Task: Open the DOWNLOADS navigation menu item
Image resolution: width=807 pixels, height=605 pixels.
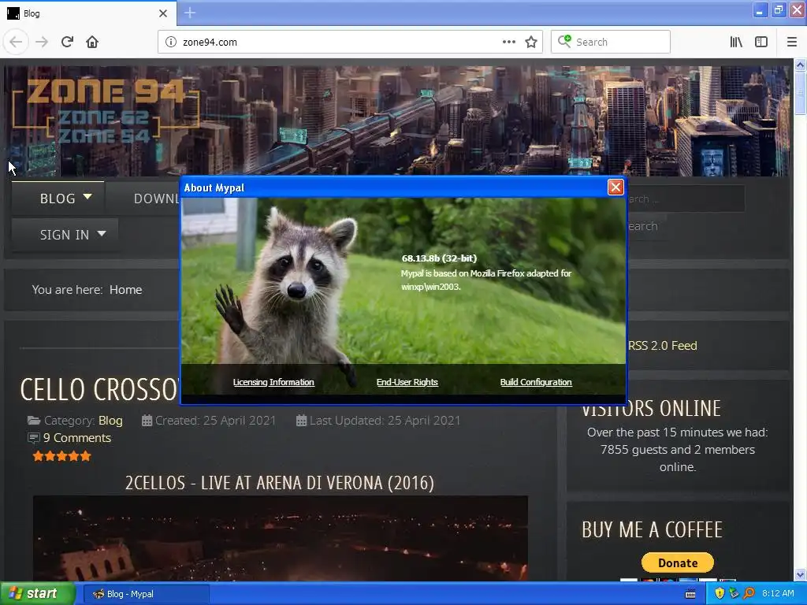Action: 156,198
